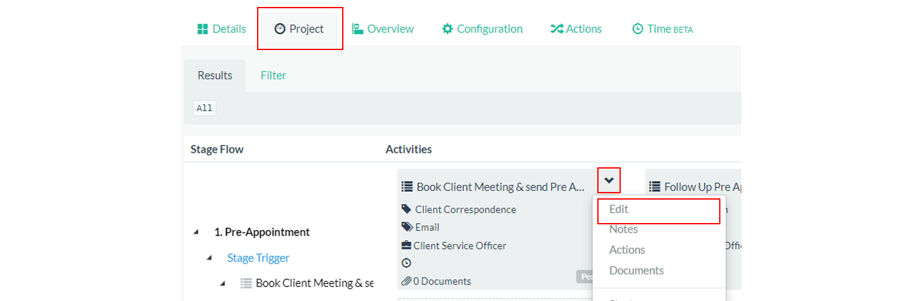The width and height of the screenshot is (921, 301).
Task: Select the Results sub-tab
Action: [x=215, y=75]
